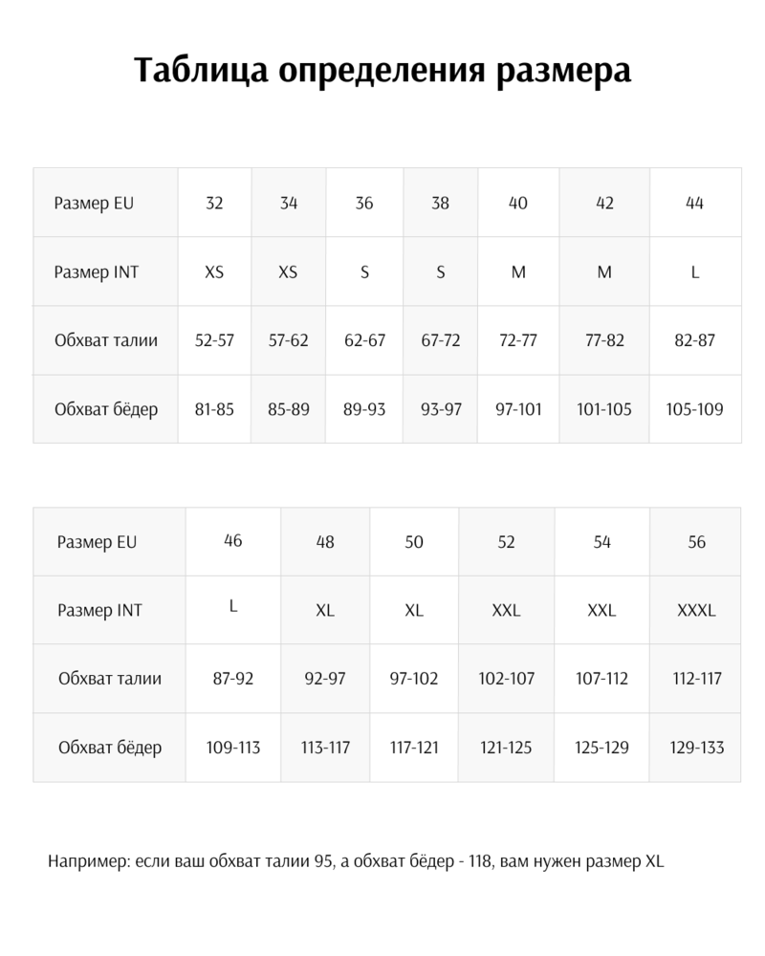Viewport: 765px width, 956px height.
Task: Select the hip range 125-129 cell
Action: click(x=601, y=748)
